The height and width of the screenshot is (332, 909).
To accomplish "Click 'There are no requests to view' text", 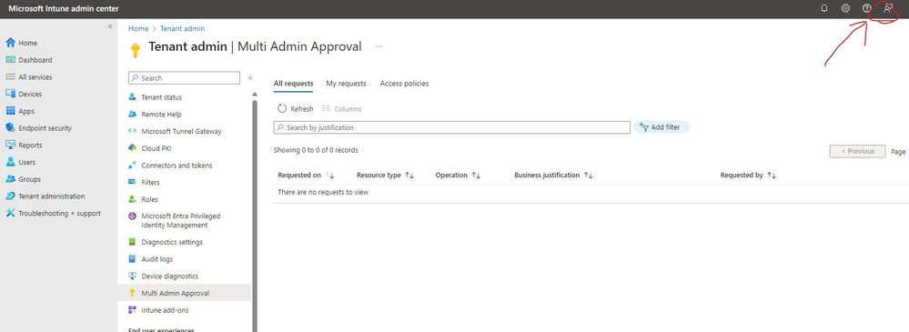I will 323,192.
